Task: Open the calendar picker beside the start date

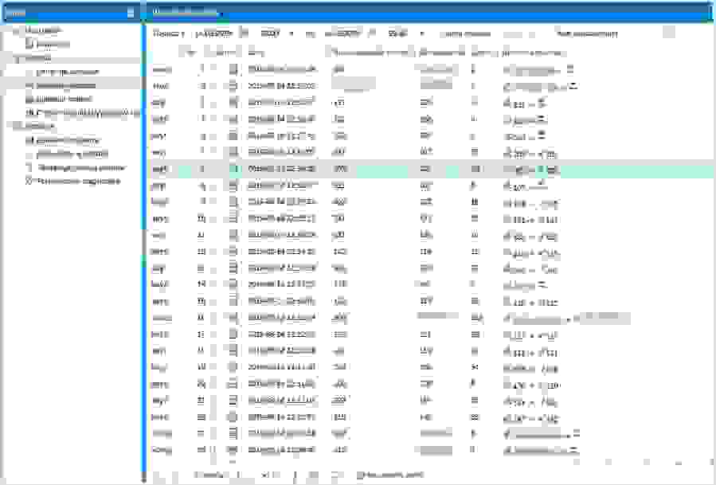Action: 244,33
